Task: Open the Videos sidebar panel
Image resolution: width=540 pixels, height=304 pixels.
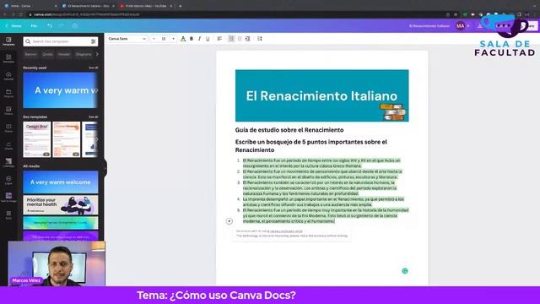Action: pos(8,128)
